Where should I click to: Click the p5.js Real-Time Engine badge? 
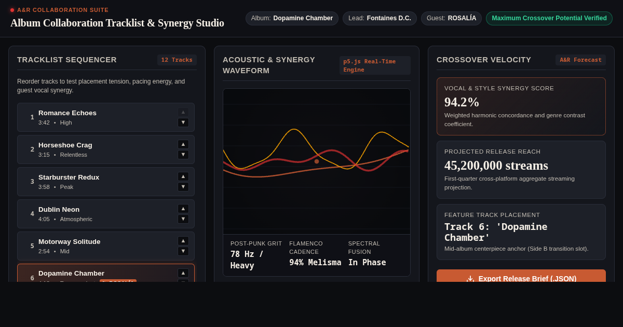tap(375, 65)
